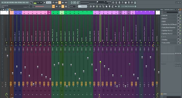Save project with floppy disk icon
Viewport: 182px width, 98px height.
coord(126,2)
